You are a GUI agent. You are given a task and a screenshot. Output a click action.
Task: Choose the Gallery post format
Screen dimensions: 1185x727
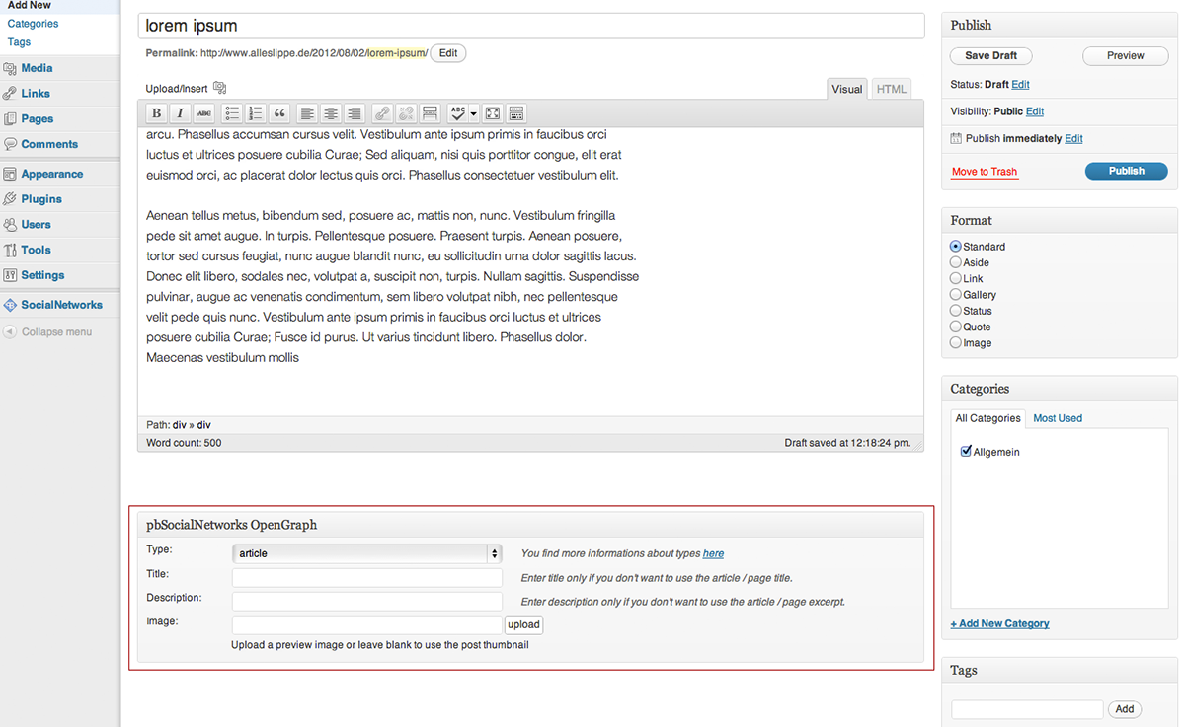pos(955,295)
